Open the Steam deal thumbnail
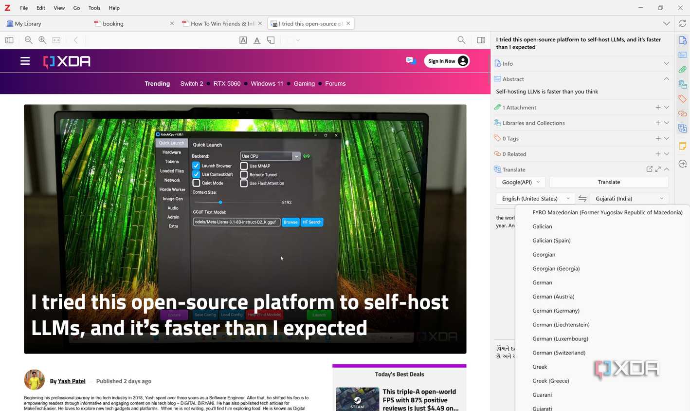This screenshot has width=690, height=411. 357,399
